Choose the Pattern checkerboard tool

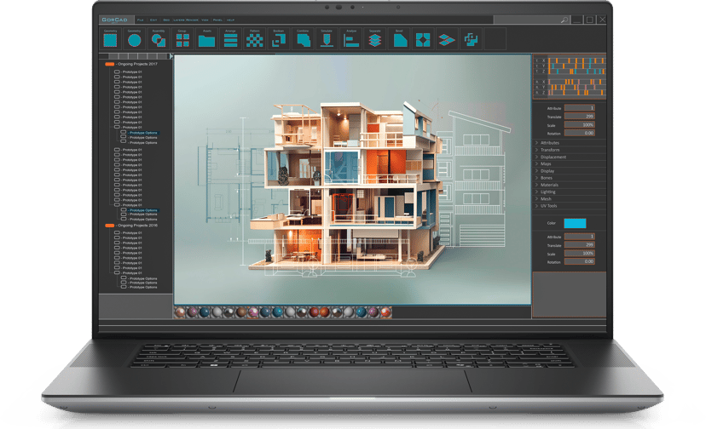(254, 41)
